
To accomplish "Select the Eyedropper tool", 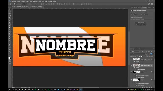I will click(x=10, y=20).
